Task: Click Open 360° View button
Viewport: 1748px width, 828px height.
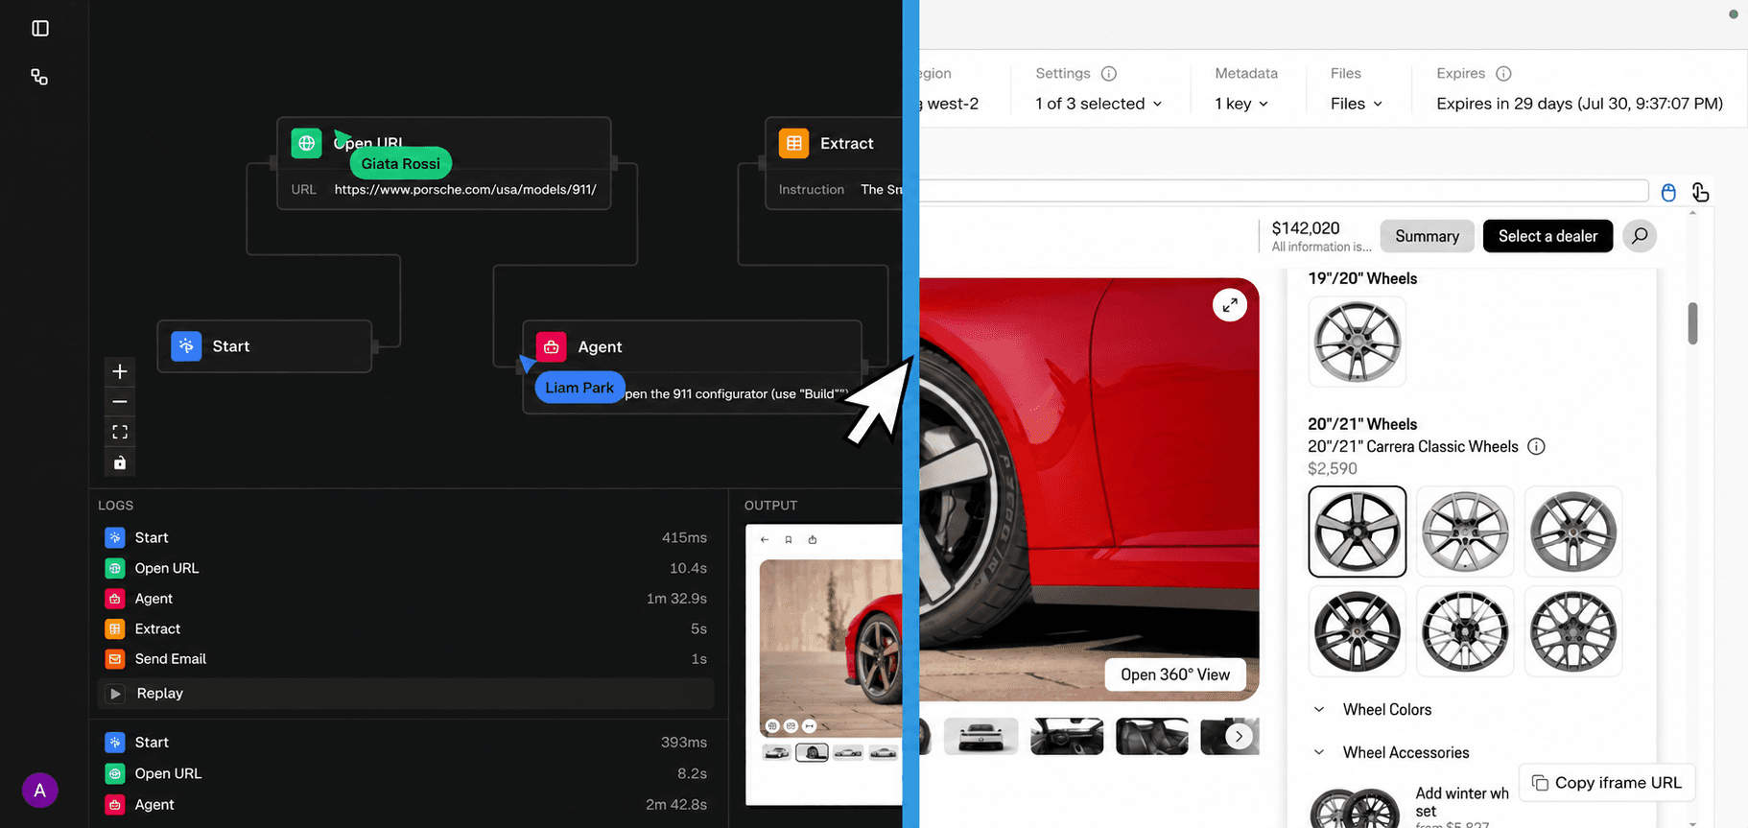Action: pyautogui.click(x=1175, y=674)
